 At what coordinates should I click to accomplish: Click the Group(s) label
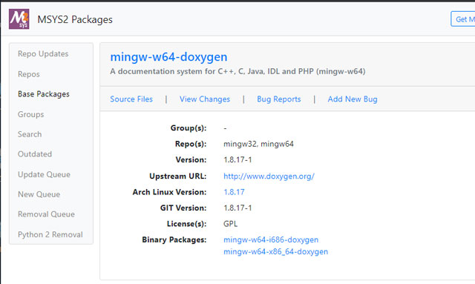189,128
